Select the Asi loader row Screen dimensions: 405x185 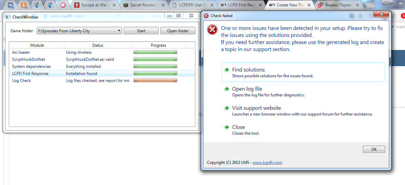point(102,52)
